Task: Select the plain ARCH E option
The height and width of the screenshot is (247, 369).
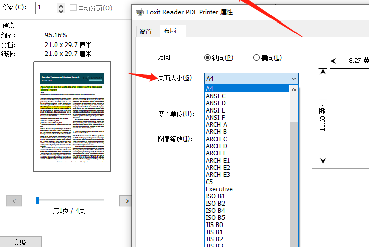Action: pos(247,153)
